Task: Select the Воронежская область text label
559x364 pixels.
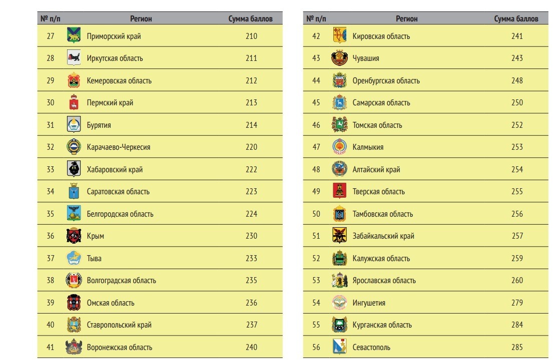Action: click(x=120, y=347)
